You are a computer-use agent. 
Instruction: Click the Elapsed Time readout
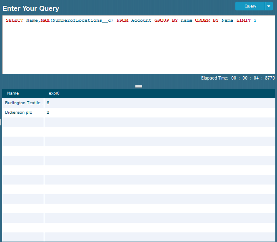pyautogui.click(x=238, y=78)
